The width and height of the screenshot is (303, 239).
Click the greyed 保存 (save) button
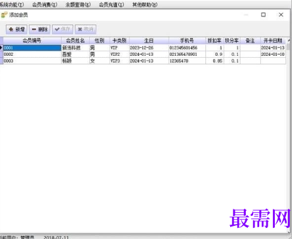62,30
